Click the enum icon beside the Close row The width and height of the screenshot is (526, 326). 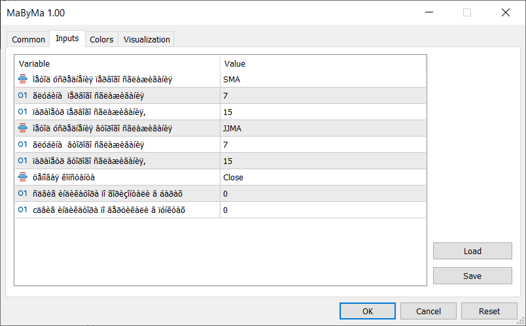23,177
